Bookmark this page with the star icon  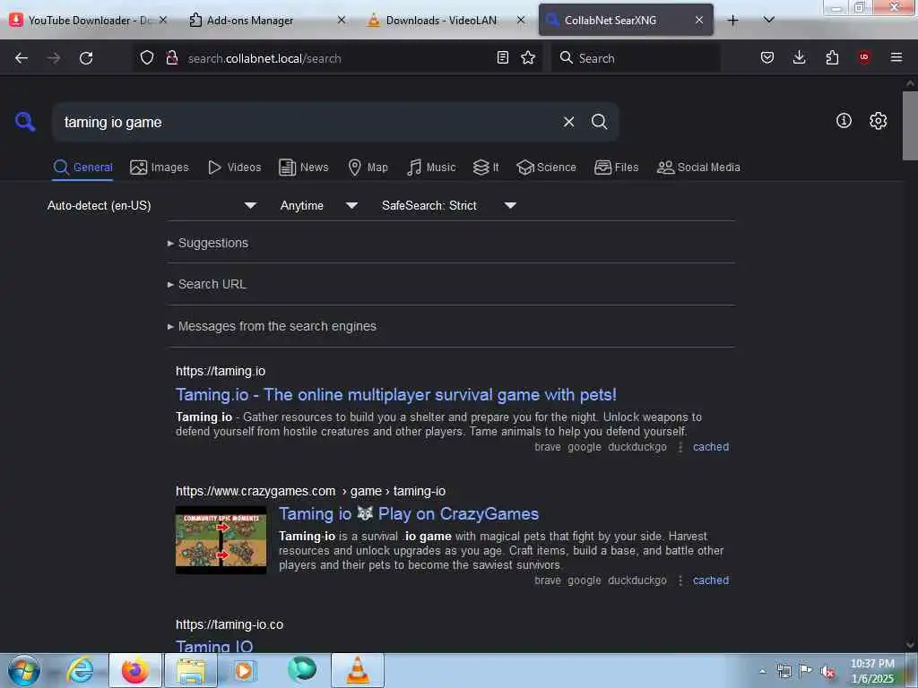point(528,57)
